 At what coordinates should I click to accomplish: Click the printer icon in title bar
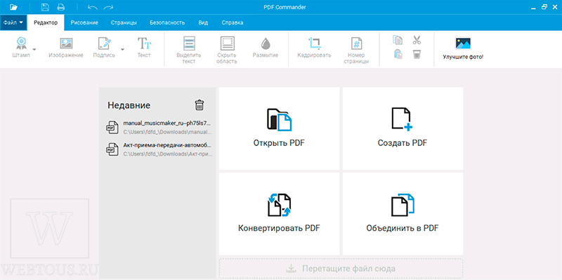click(61, 7)
